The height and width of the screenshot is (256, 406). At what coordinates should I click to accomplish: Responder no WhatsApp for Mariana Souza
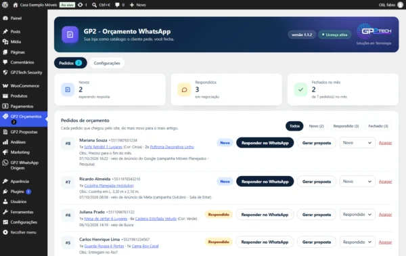pos(265,143)
